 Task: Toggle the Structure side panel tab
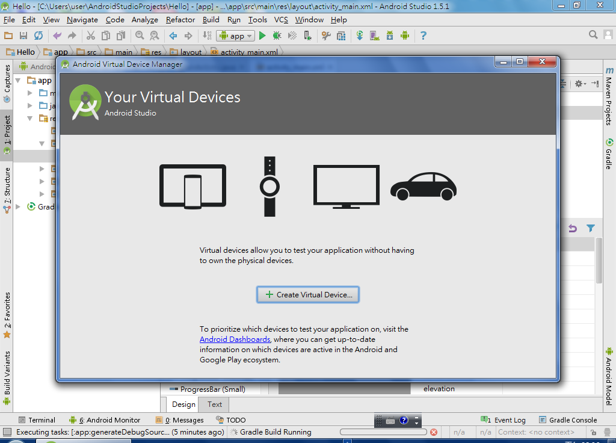click(7, 190)
